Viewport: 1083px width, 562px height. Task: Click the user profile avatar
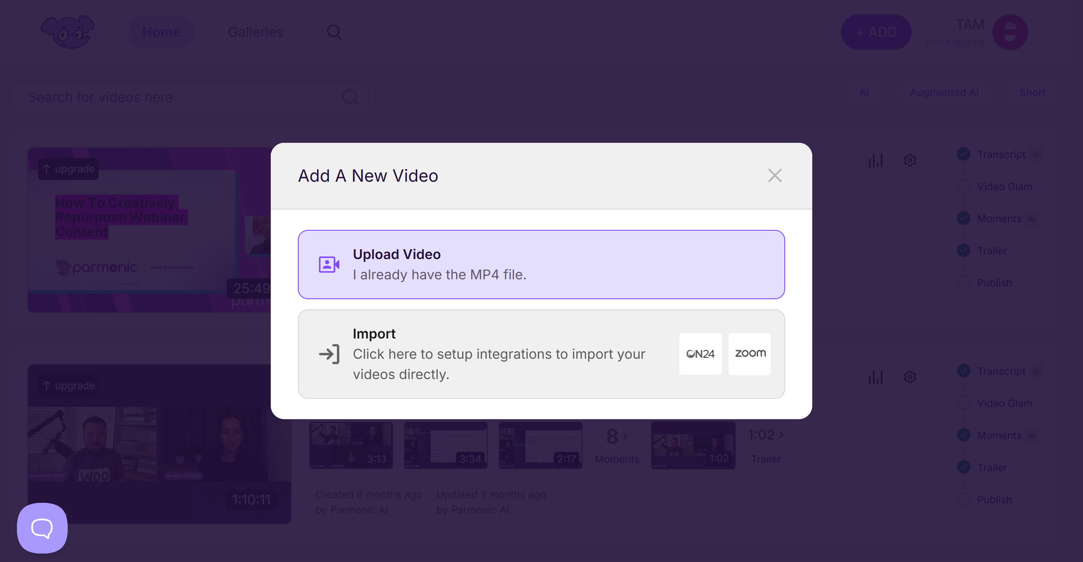1010,32
